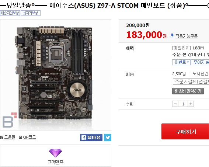Click the 최저가보상 badge
This screenshot has height=167, width=209.
point(31,13)
